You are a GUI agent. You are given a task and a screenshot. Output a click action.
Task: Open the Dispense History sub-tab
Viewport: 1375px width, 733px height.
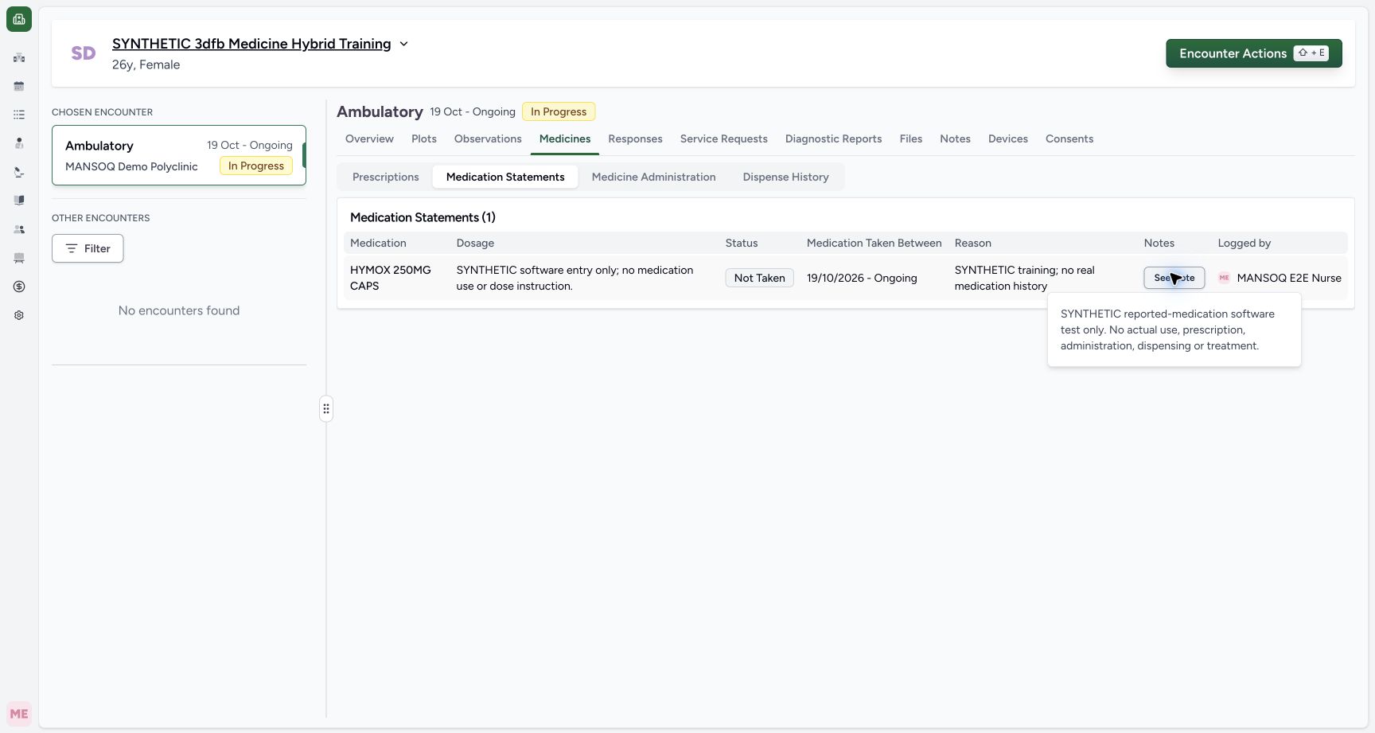[786, 177]
